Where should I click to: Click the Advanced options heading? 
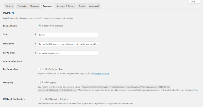point(13,61)
